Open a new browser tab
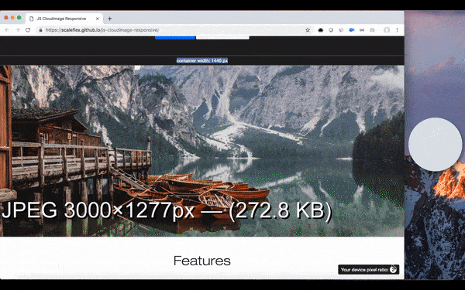Image resolution: width=465 pixels, height=290 pixels. point(110,19)
